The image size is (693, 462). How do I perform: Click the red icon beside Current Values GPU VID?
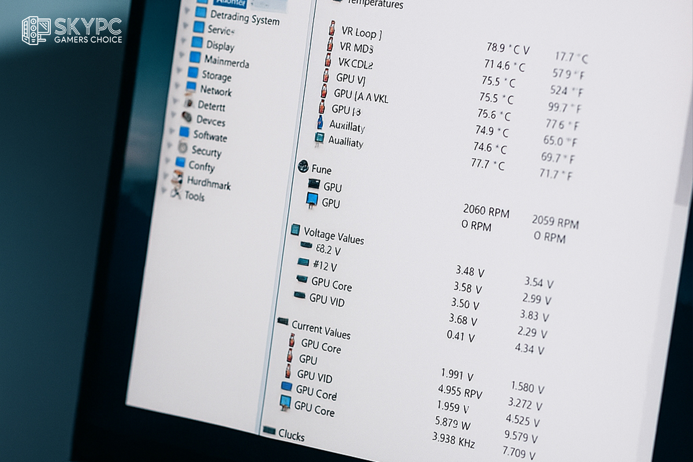point(288,371)
